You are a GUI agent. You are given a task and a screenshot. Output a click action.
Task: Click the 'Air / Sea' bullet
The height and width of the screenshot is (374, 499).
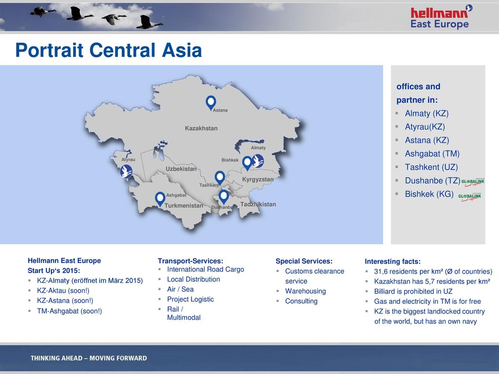coord(180,289)
